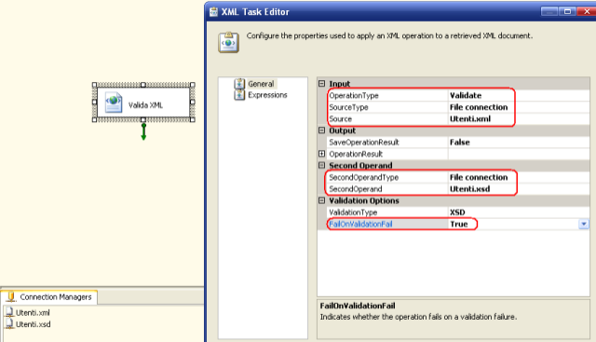Image resolution: width=596 pixels, height=342 pixels.
Task: Expand the OperationResult property
Action: (x=321, y=154)
